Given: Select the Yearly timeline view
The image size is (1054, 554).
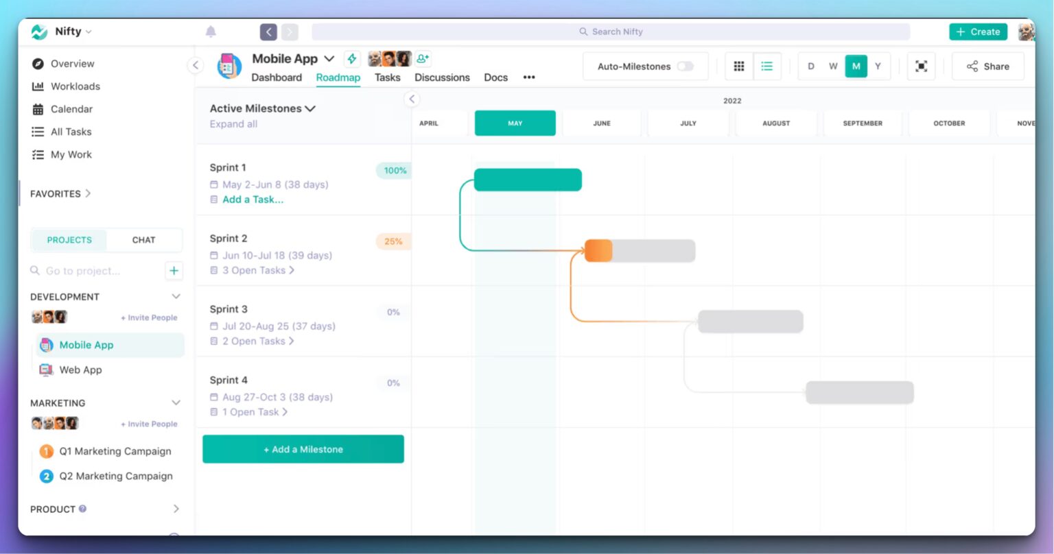Looking at the screenshot, I should [878, 66].
